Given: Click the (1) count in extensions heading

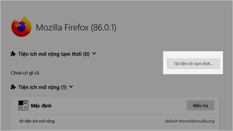Looking at the screenshot, I should click(64, 87).
